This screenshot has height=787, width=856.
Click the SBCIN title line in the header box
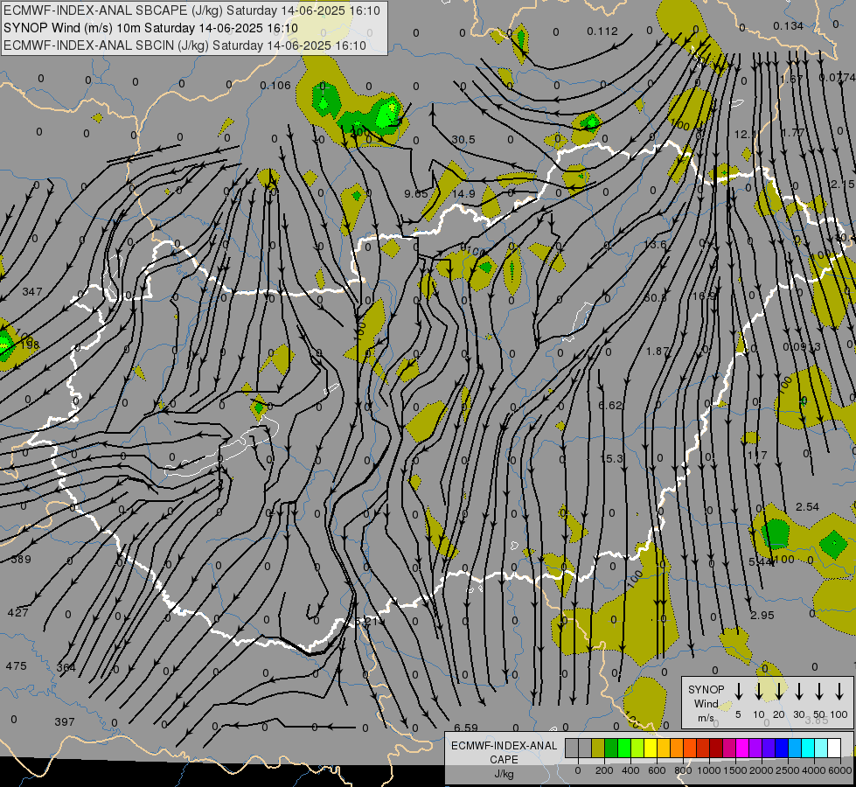(x=184, y=45)
